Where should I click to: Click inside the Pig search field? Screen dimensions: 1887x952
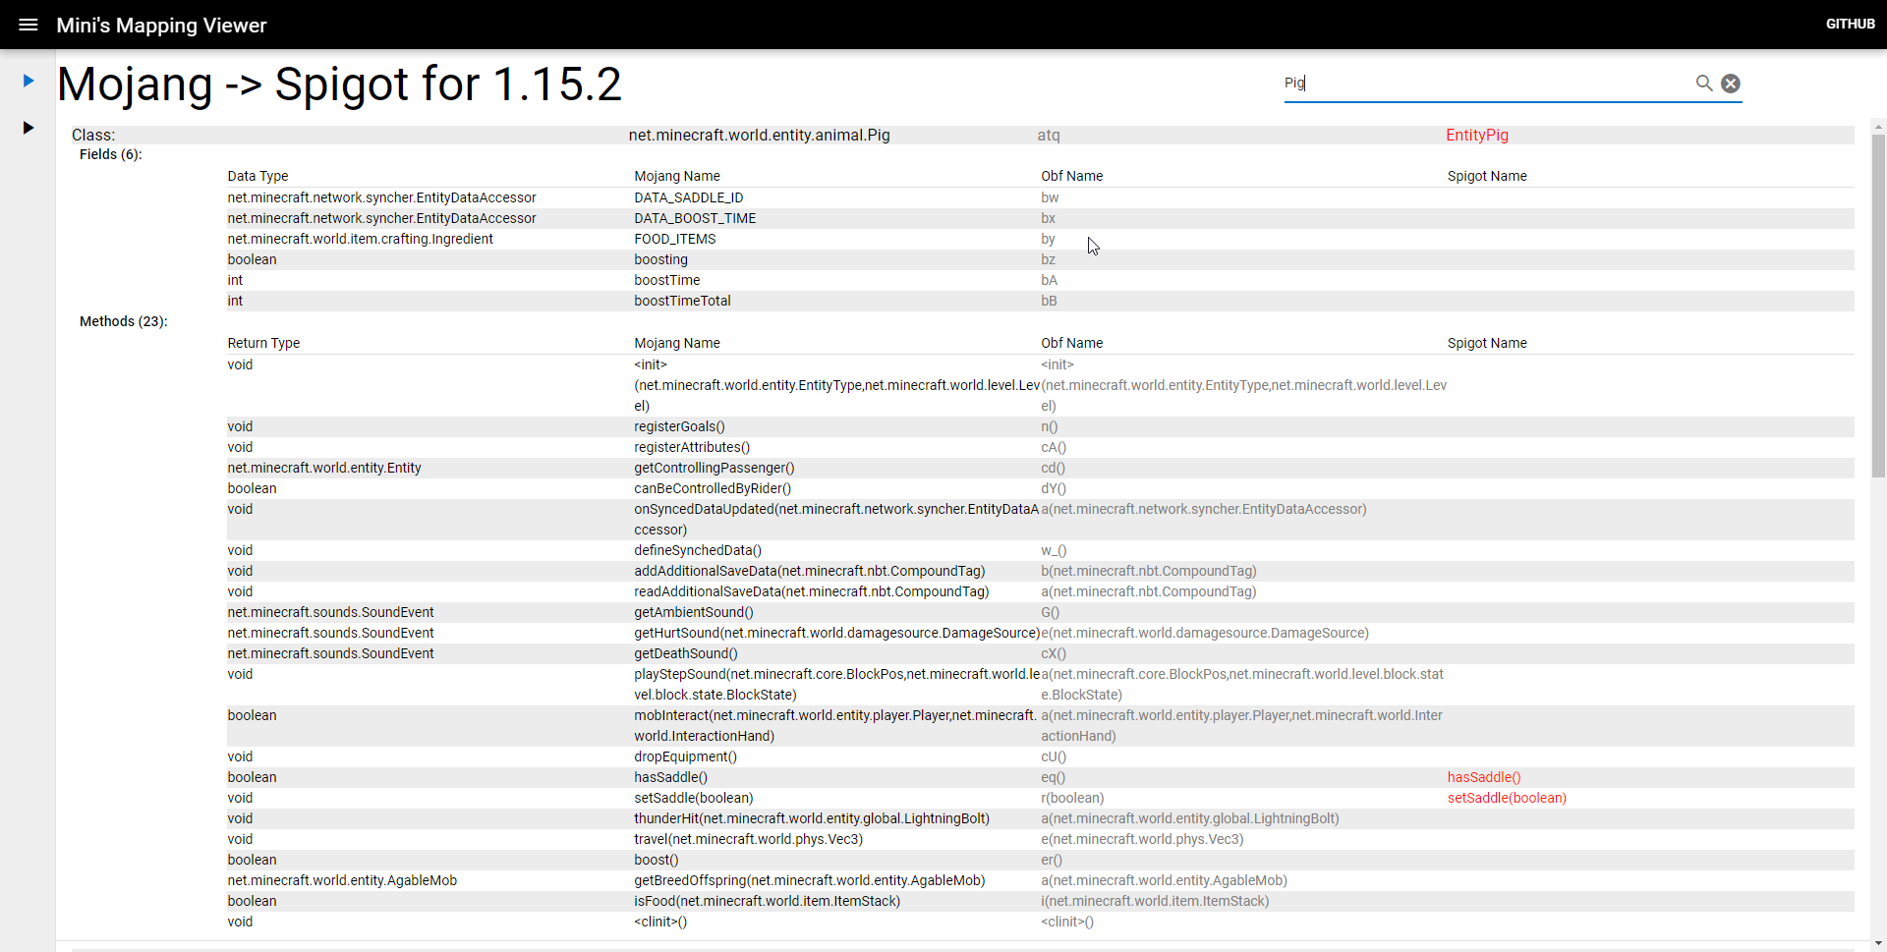tap(1425, 83)
